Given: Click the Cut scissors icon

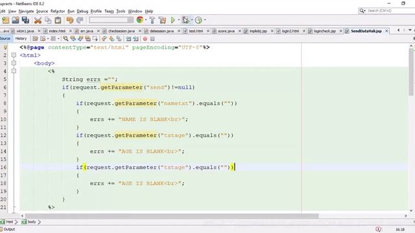Looking at the screenshot, I should (38, 20).
